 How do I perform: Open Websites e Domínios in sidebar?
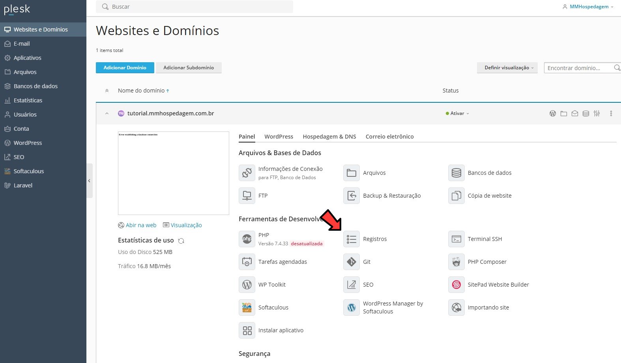pyautogui.click(x=43, y=30)
